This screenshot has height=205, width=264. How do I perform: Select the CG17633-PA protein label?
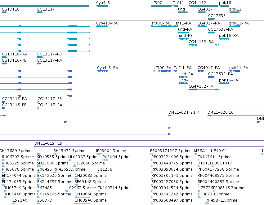(220, 74)
